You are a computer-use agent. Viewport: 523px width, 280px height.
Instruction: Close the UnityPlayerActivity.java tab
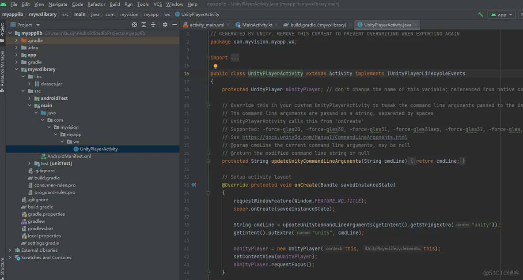415,25
